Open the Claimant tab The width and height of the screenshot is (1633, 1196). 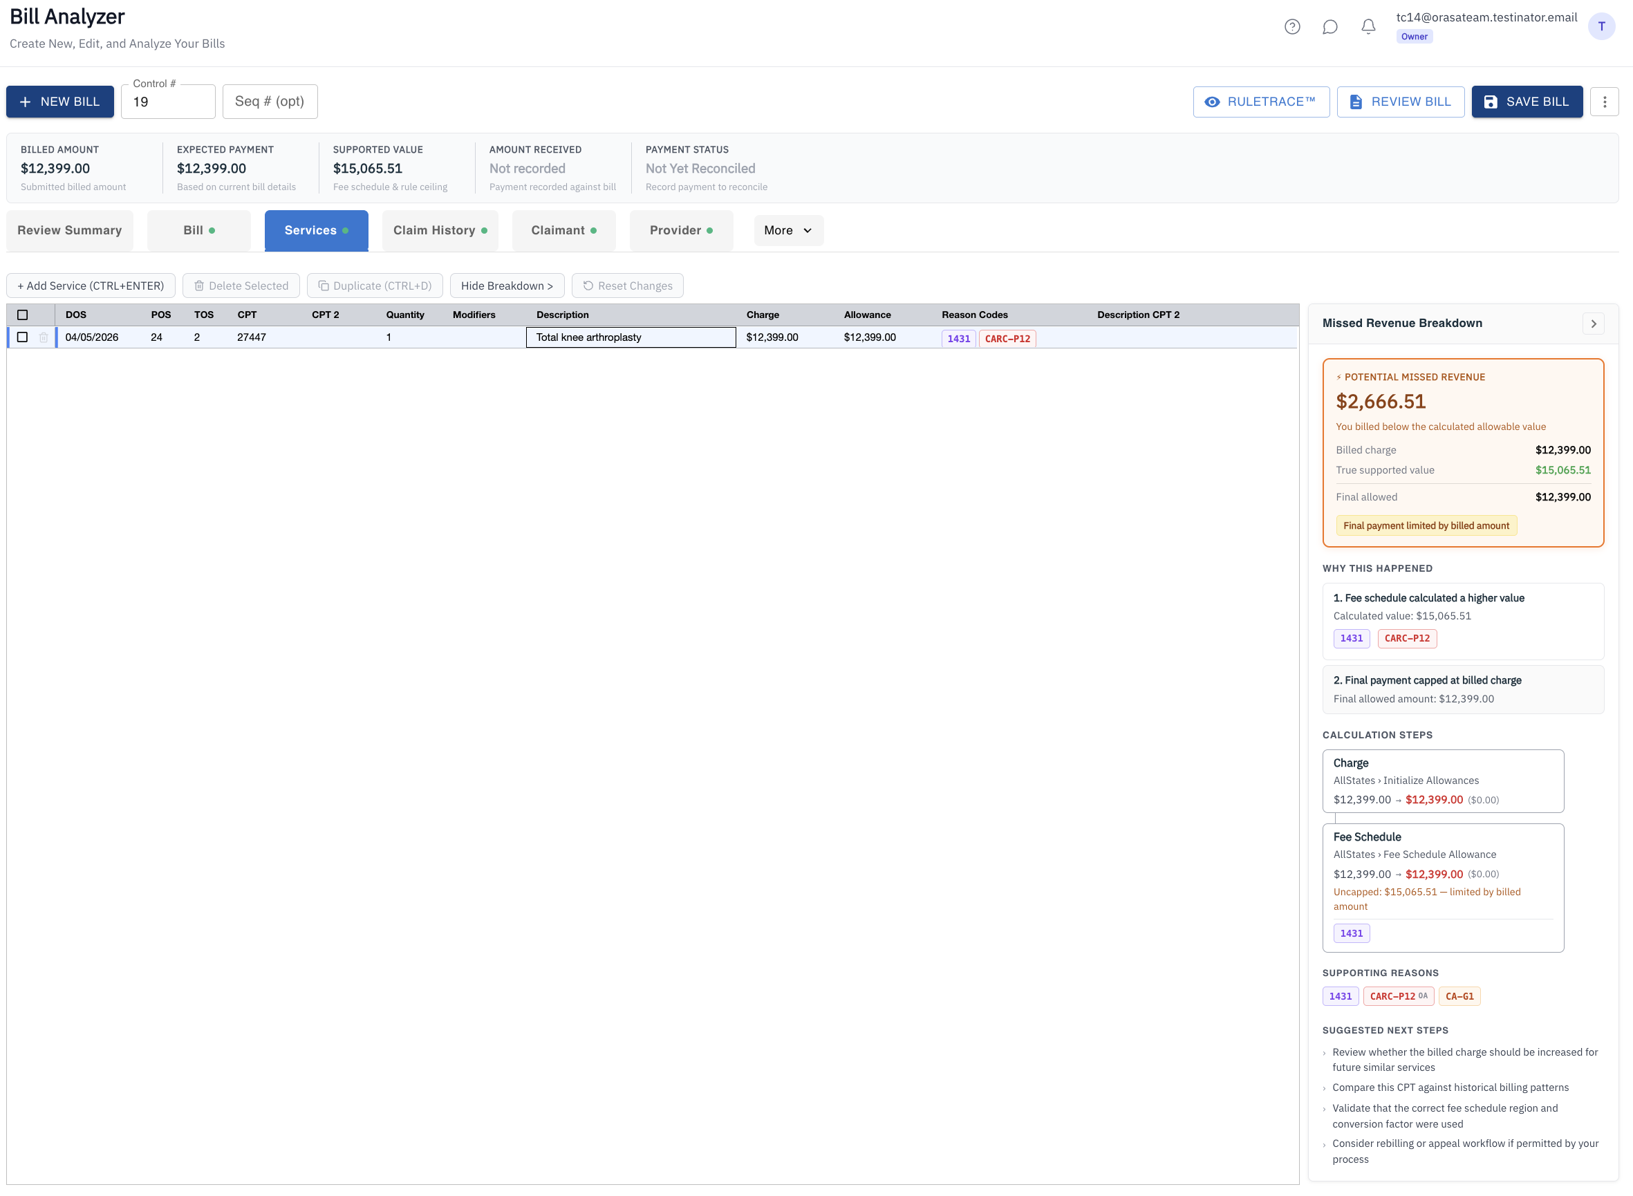[x=564, y=230]
